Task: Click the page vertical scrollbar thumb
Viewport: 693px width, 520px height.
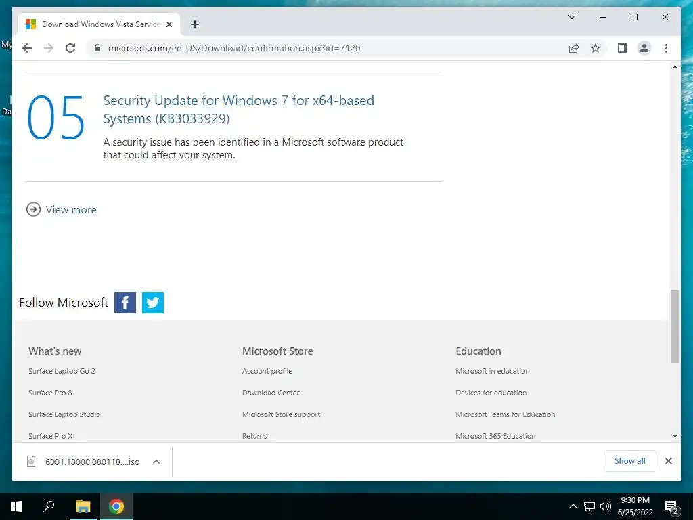Action: [675, 326]
